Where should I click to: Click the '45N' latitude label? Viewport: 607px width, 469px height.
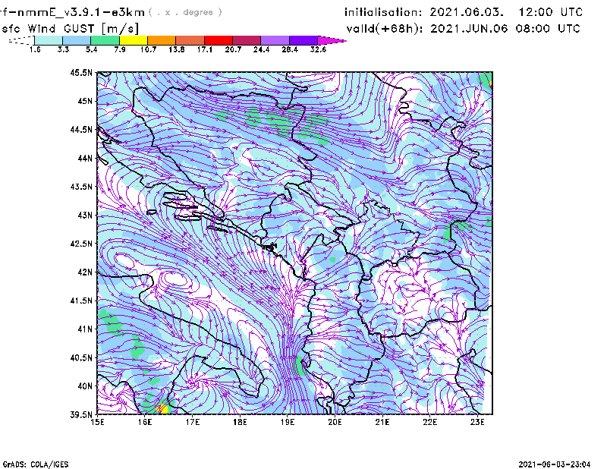pyautogui.click(x=85, y=101)
